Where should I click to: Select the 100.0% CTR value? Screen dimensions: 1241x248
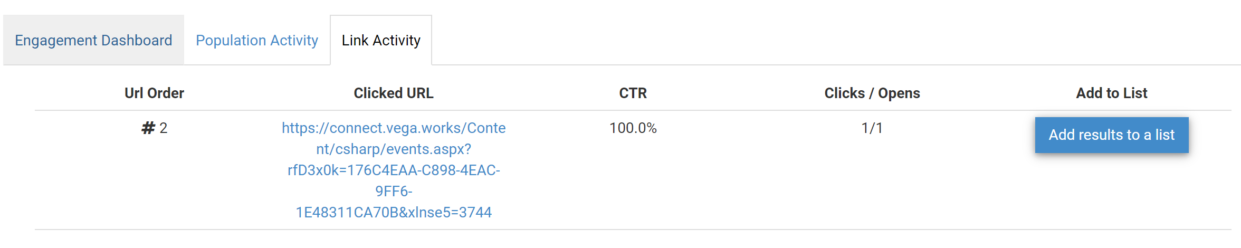633,128
